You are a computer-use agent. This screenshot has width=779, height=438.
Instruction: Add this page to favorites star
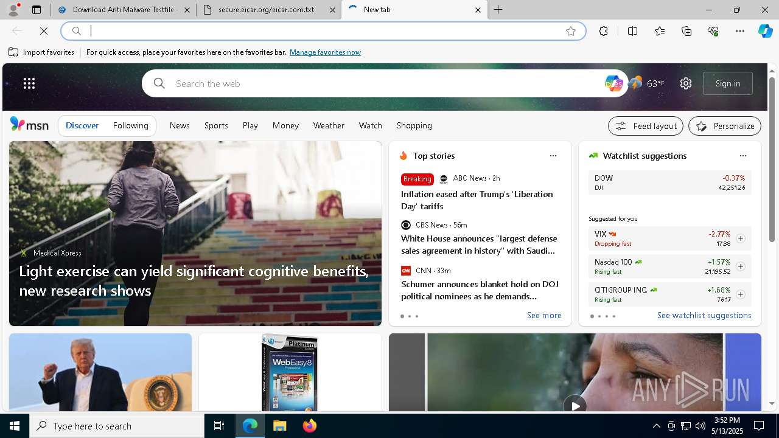(x=571, y=31)
